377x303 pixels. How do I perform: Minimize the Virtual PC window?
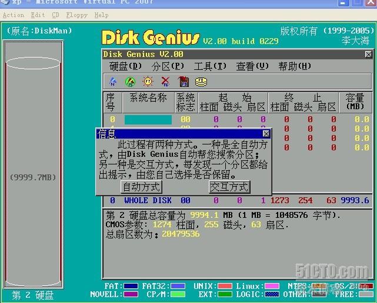(x=343, y=2)
